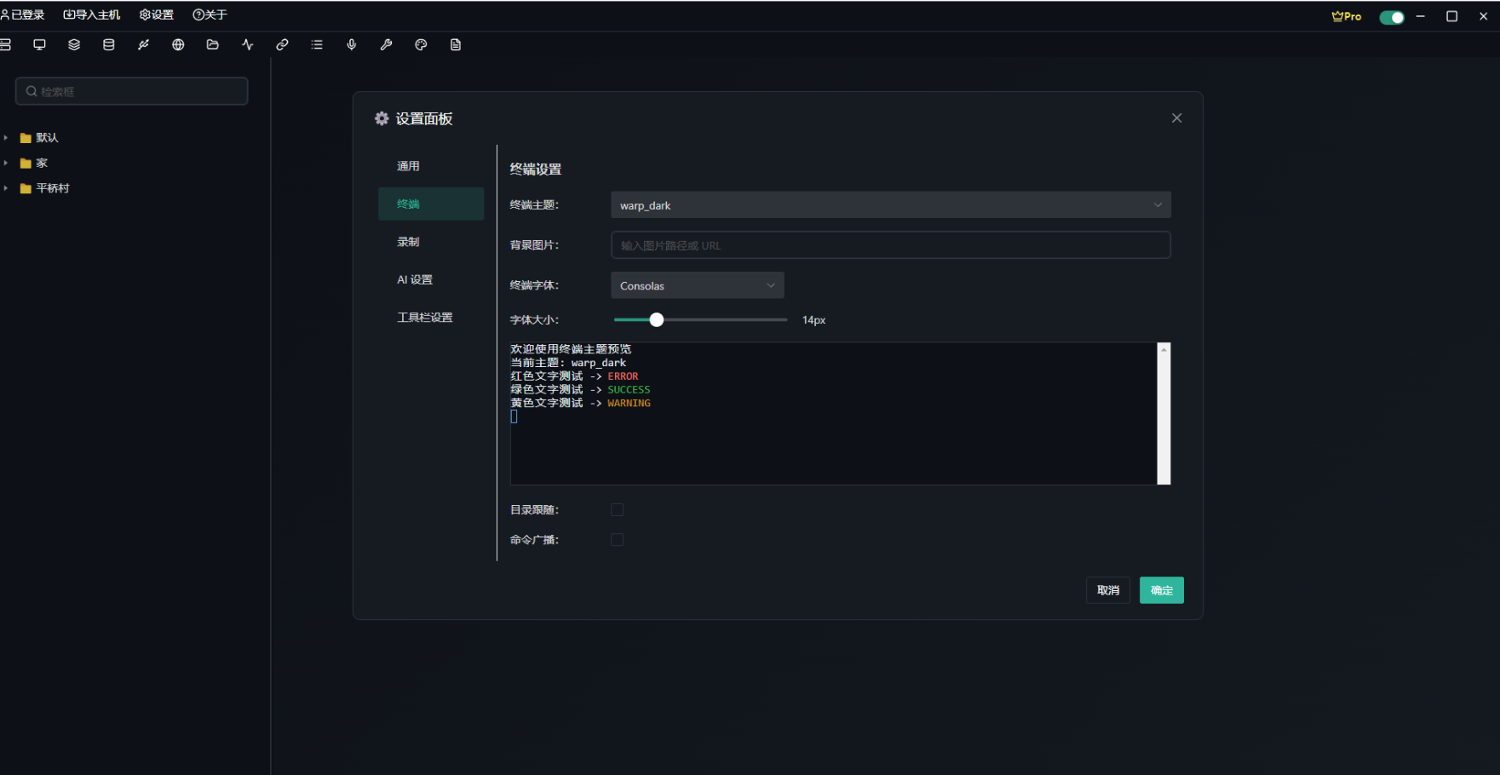Click the activity pulse waveform icon

(x=248, y=45)
